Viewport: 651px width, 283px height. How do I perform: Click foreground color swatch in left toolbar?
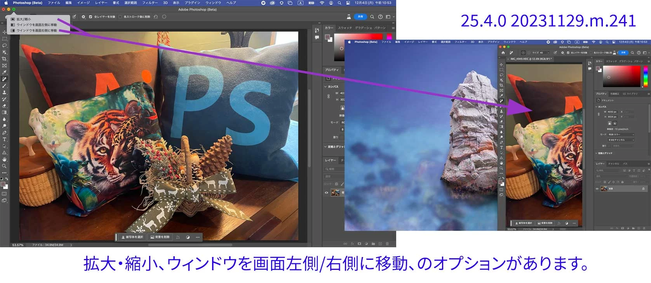click(x=3, y=184)
